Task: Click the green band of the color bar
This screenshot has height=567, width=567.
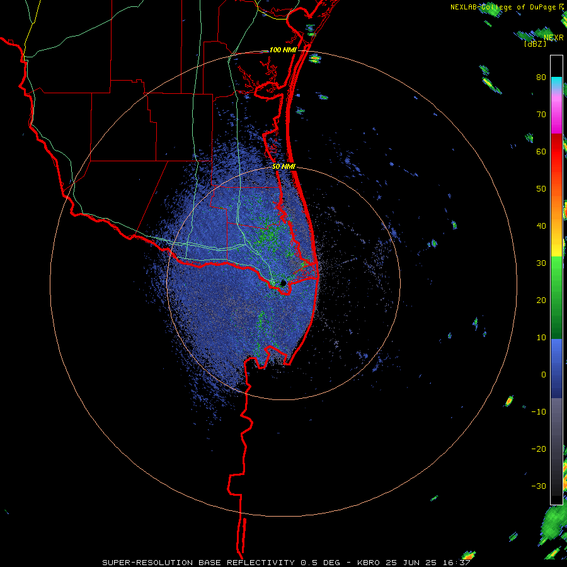Action: [556, 297]
